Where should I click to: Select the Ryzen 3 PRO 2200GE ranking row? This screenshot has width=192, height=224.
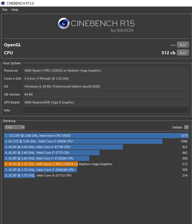(x=96, y=164)
